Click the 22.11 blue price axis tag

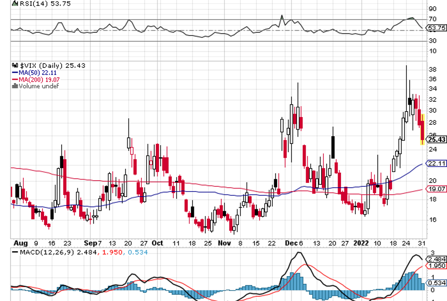pos(436,163)
